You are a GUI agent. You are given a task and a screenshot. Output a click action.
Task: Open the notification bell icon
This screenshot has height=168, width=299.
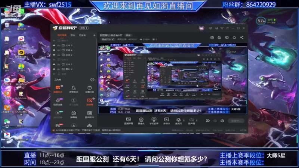click(x=234, y=38)
